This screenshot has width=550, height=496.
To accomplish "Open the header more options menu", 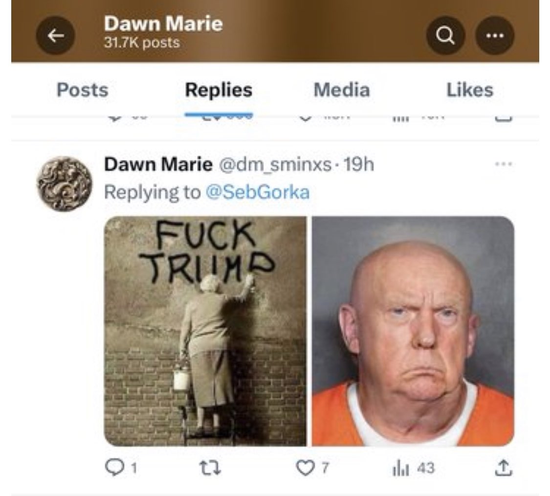I will pos(495,35).
